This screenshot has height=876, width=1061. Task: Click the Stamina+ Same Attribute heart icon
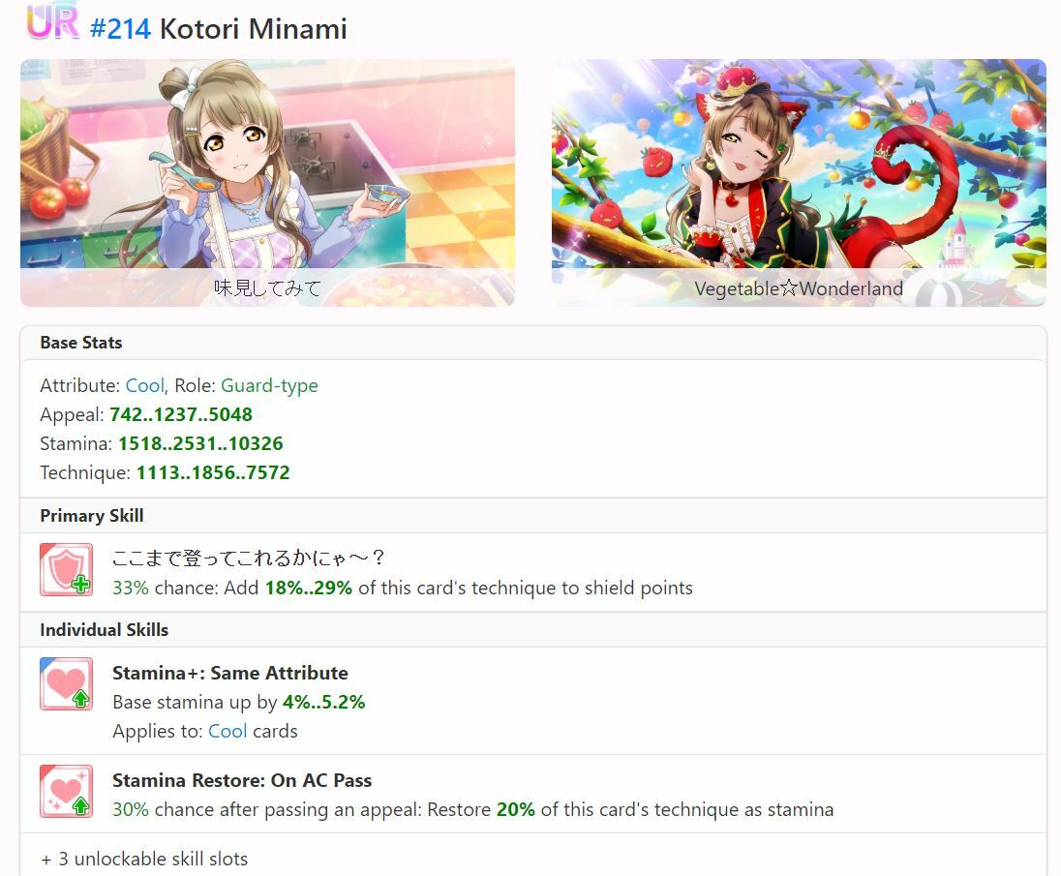coord(66,684)
